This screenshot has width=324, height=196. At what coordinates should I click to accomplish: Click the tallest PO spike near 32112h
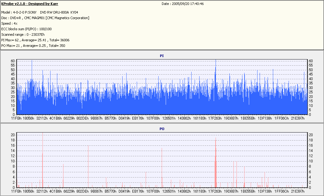(x=43, y=160)
